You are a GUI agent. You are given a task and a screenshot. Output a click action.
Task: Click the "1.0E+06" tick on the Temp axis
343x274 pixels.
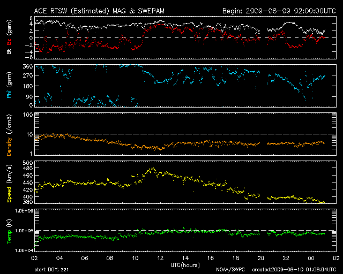point(24,211)
